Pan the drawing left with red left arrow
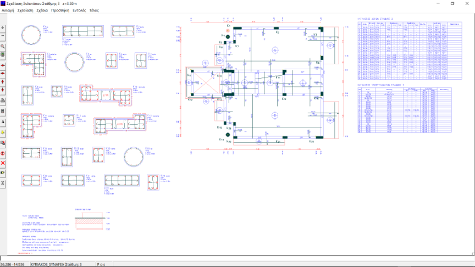 click(x=3, y=65)
